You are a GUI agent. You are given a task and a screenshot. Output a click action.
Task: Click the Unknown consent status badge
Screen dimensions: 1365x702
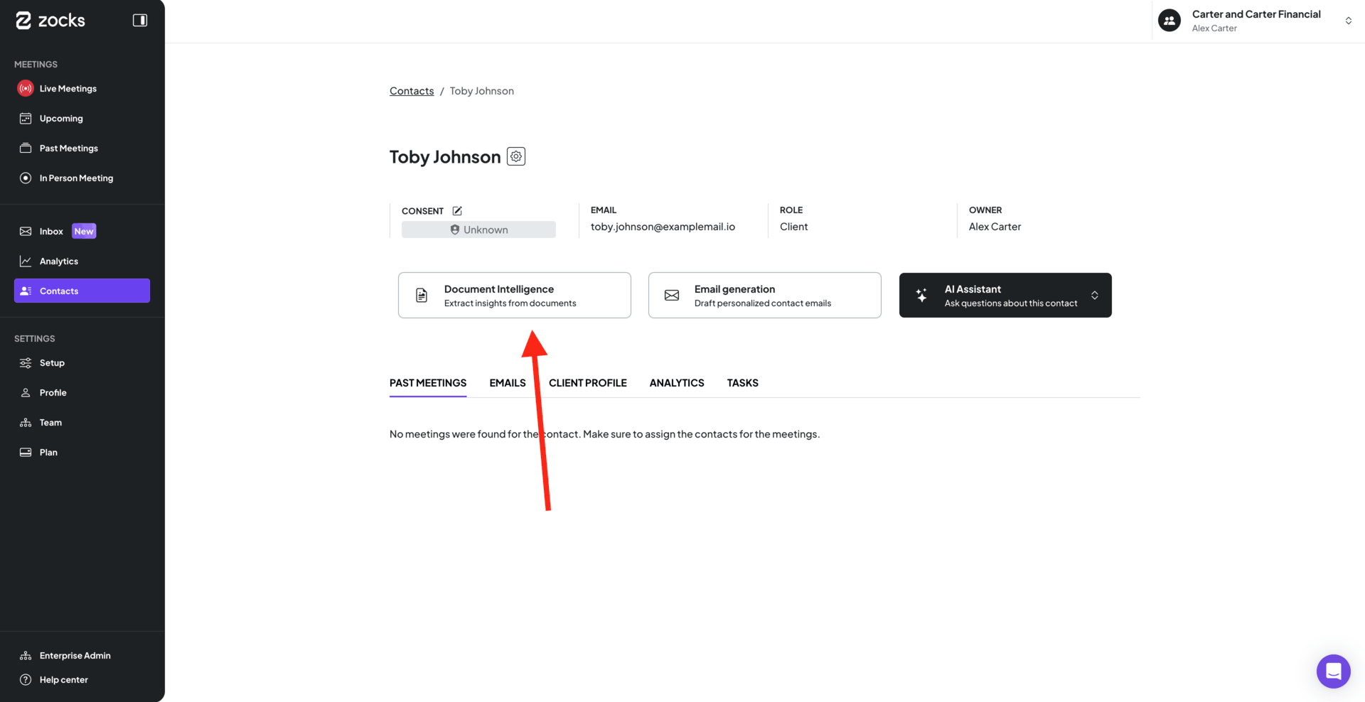pyautogui.click(x=478, y=229)
